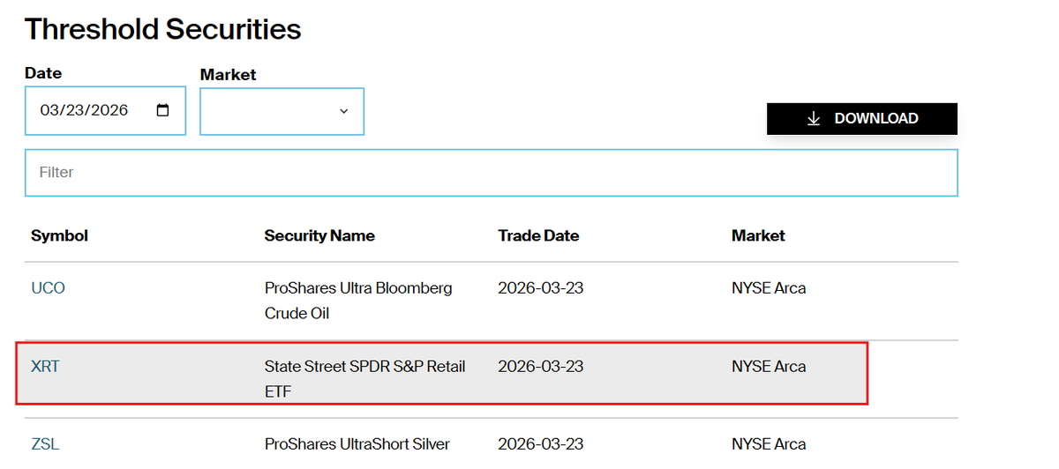Expand the Market dropdown
This screenshot has width=1059, height=469.
pyautogui.click(x=282, y=111)
